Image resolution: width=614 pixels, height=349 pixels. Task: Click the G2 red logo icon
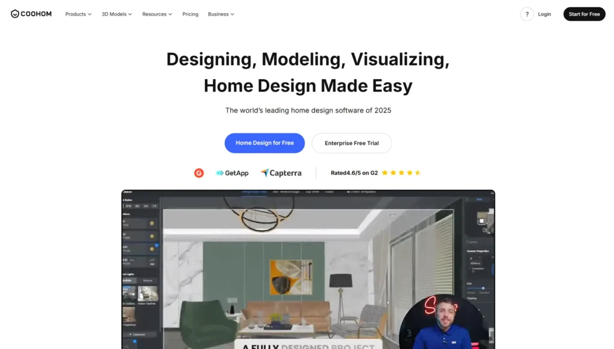click(199, 173)
